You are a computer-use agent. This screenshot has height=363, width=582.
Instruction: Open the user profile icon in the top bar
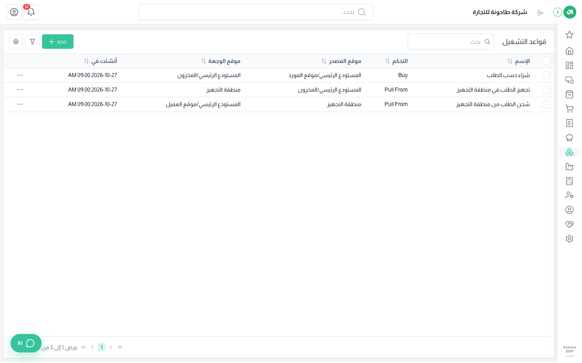14,12
